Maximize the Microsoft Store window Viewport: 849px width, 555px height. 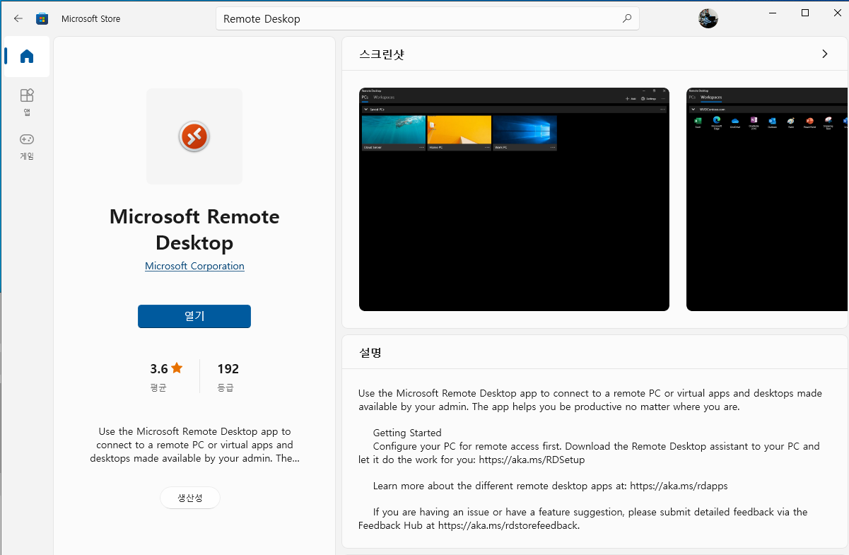804,13
